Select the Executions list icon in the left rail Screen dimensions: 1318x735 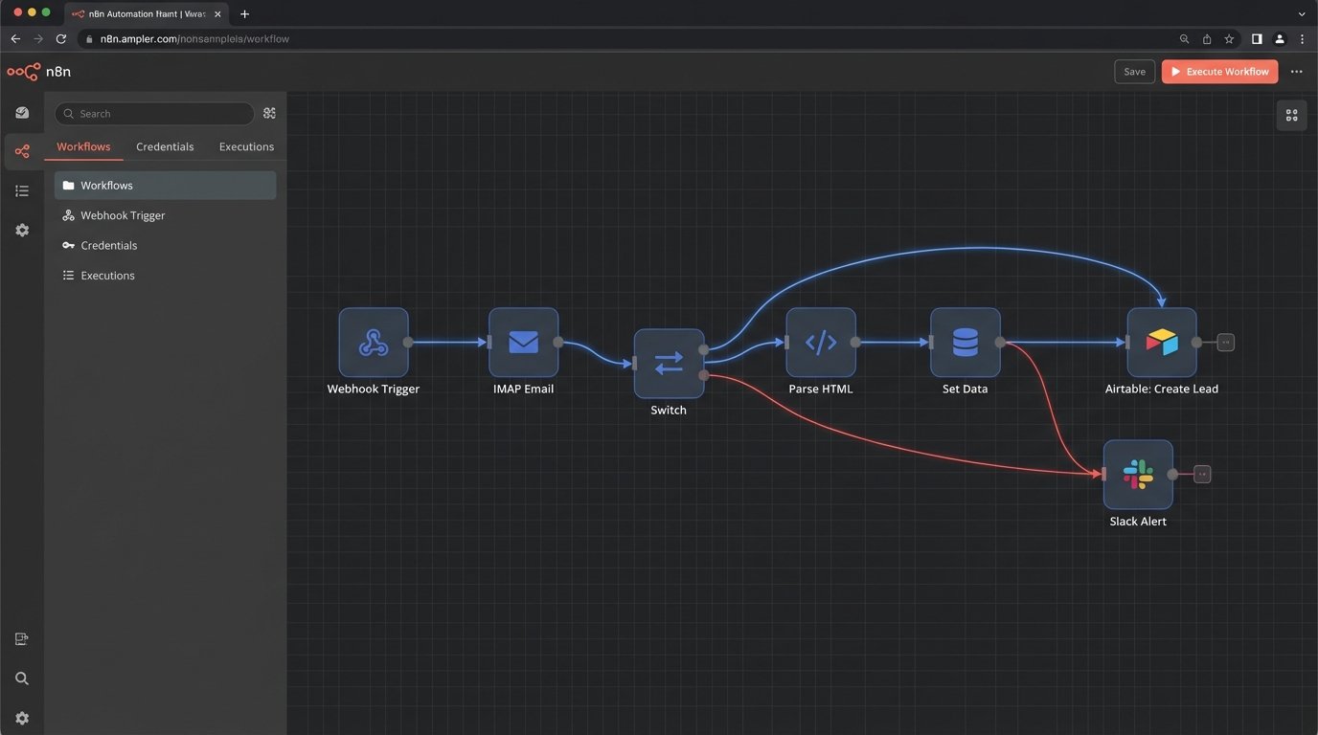coord(22,190)
